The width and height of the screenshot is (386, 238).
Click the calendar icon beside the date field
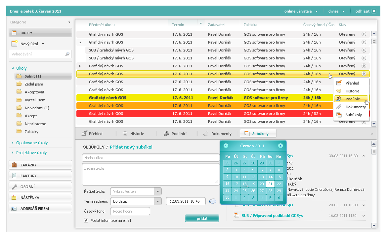212,201
